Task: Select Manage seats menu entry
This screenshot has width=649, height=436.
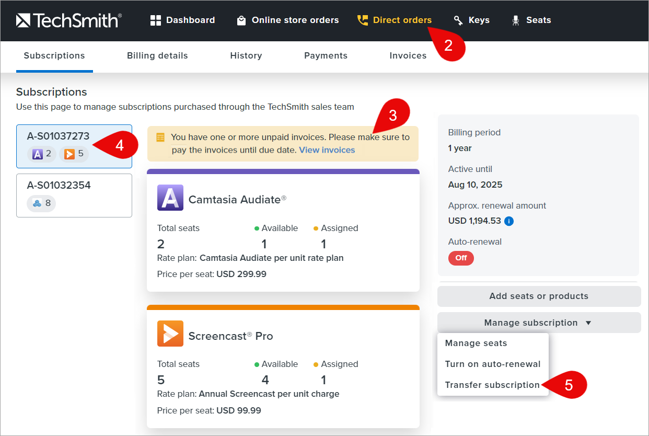Action: (476, 343)
